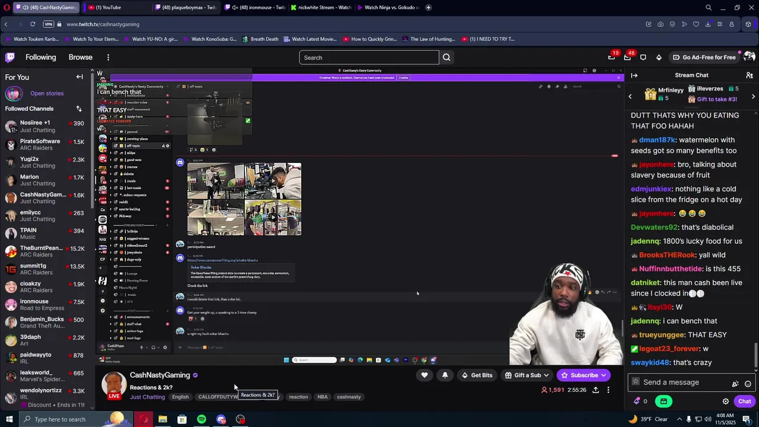Toggle the VPN badge in address bar
759x427 pixels.
[49, 24]
